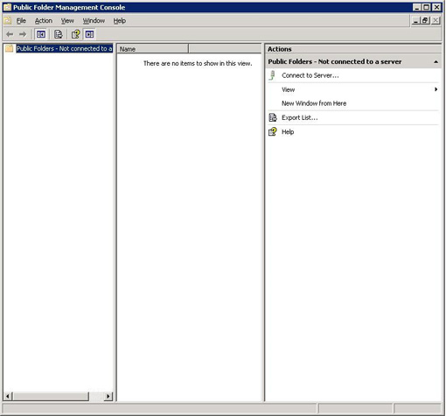Select the Public Folders tree node
446x416 pixels.
64,48
